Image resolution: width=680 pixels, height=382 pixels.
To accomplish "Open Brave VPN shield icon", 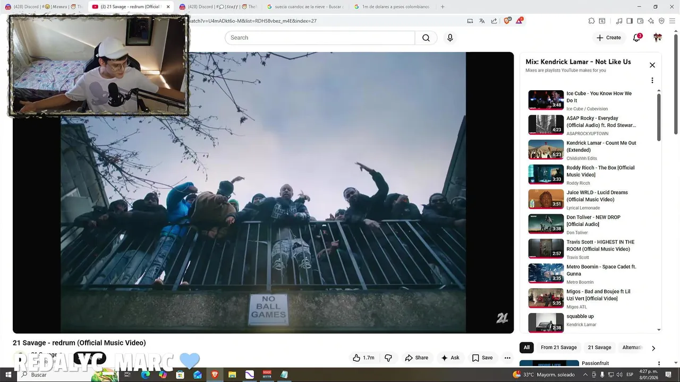I will pyautogui.click(x=661, y=21).
